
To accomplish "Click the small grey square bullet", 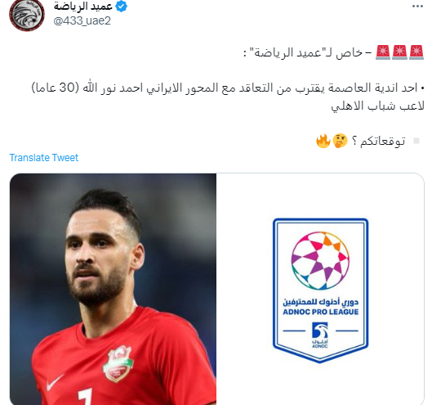I will tap(416, 141).
